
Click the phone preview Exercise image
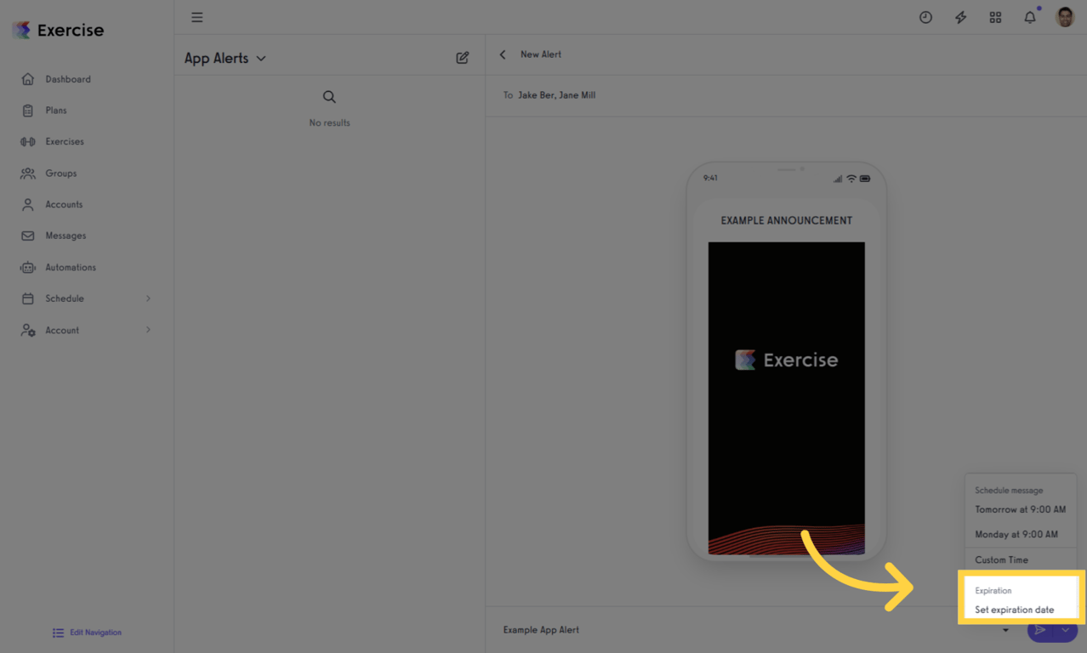(786, 398)
